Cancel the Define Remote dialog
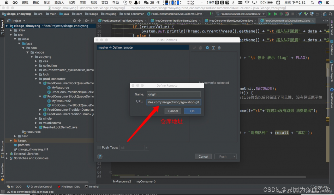Image resolution: width=334 pixels, height=195 pixels. point(173,111)
